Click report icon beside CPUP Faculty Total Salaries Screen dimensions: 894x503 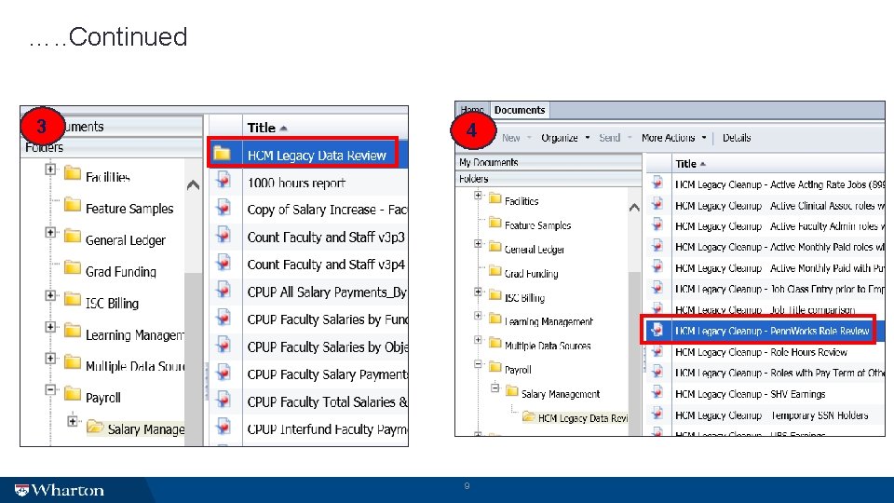pos(223,401)
